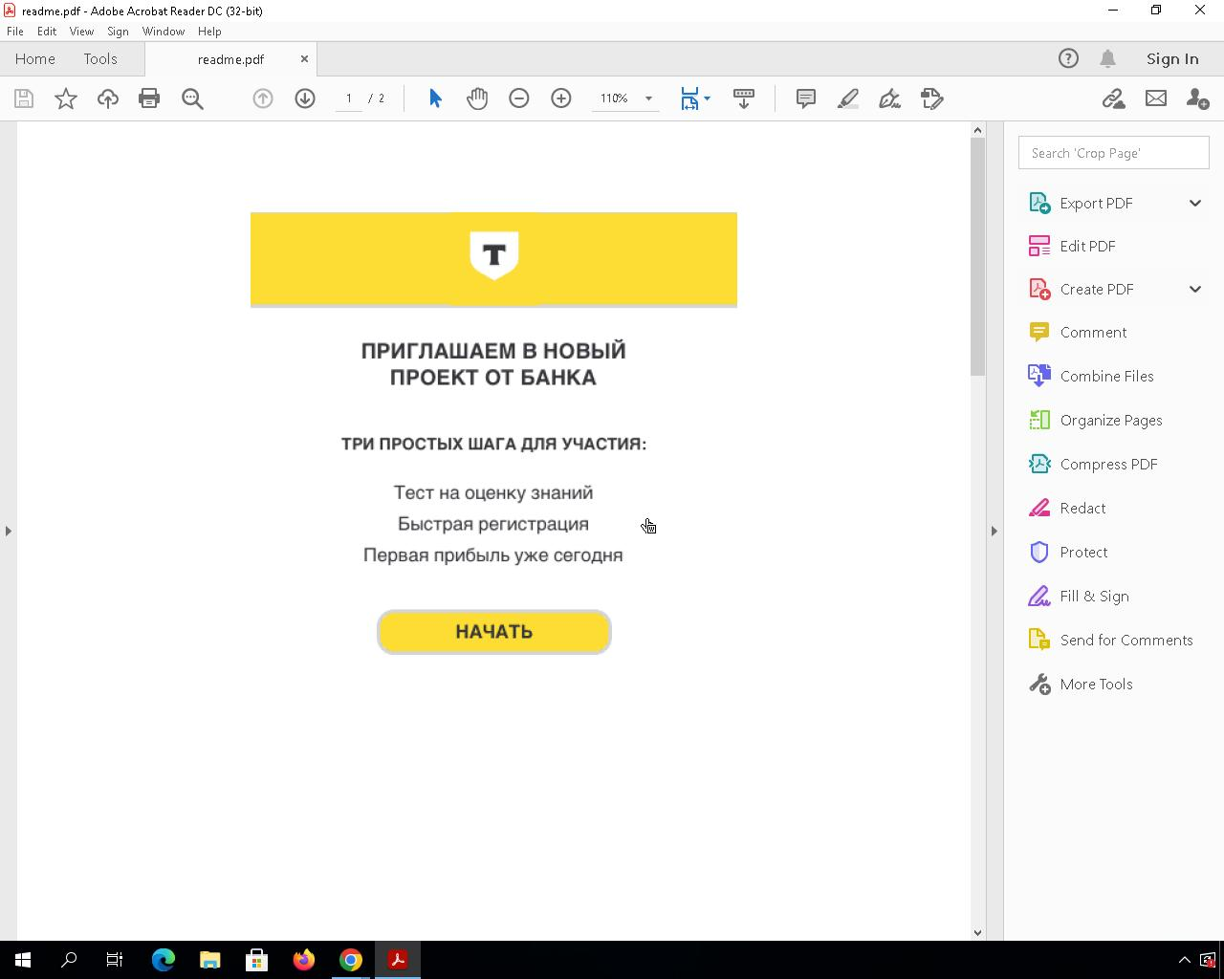Click the page number field

[x=349, y=98]
